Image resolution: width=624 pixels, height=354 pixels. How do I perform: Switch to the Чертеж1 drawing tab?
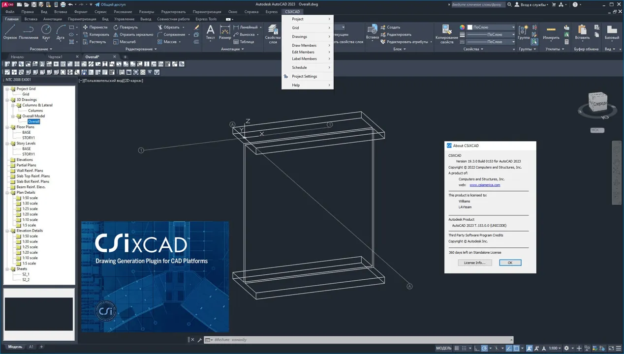(x=55, y=57)
